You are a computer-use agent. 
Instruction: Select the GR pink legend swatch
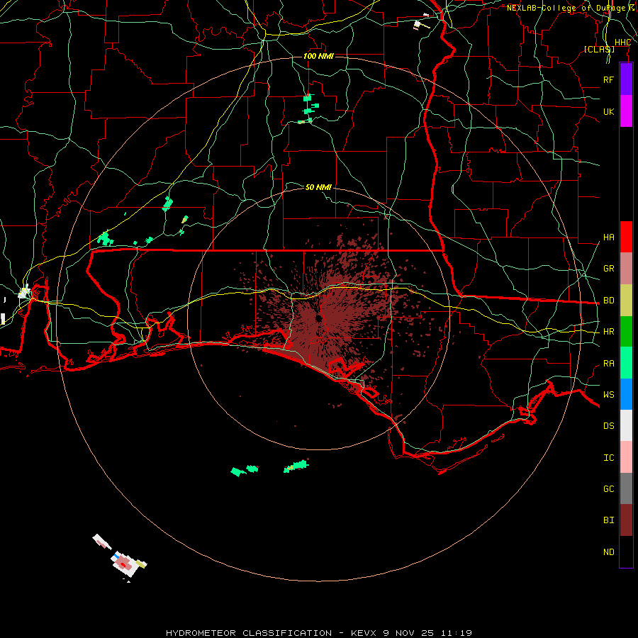[x=626, y=268]
